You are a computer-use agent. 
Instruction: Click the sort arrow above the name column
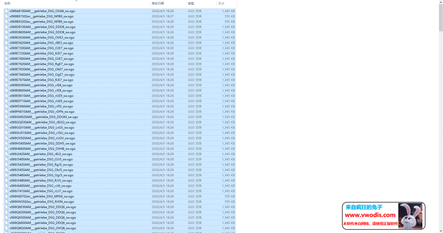pyautogui.click(x=76, y=1)
